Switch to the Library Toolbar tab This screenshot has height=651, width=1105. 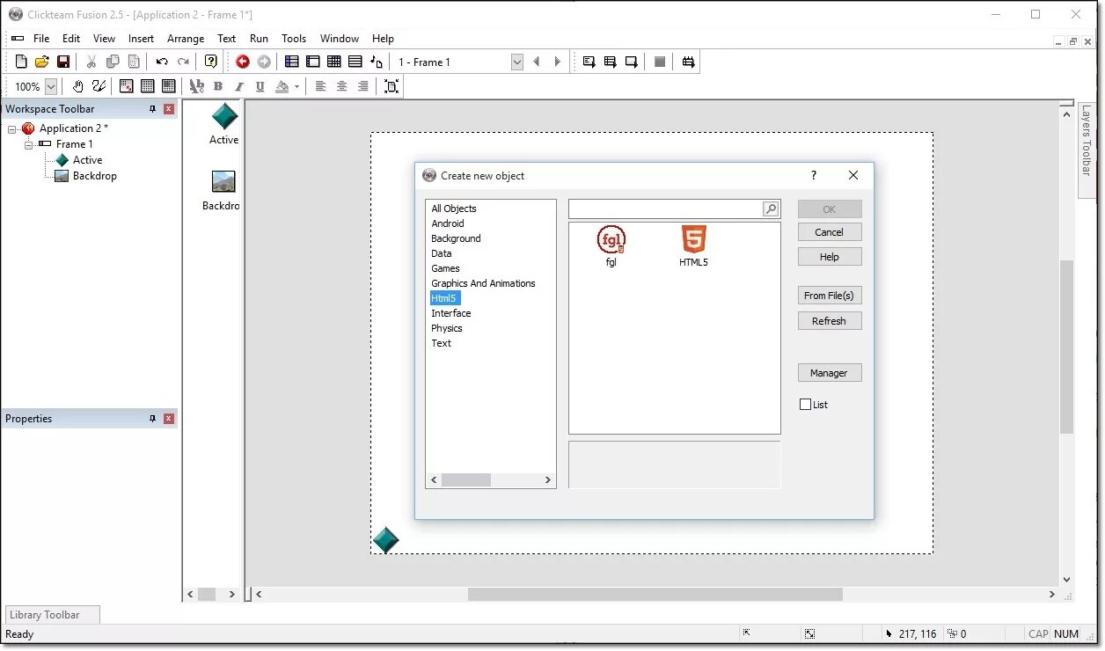click(52, 615)
